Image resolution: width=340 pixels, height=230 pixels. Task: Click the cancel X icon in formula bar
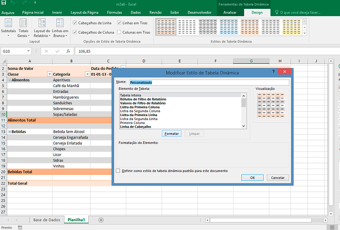pos(46,51)
